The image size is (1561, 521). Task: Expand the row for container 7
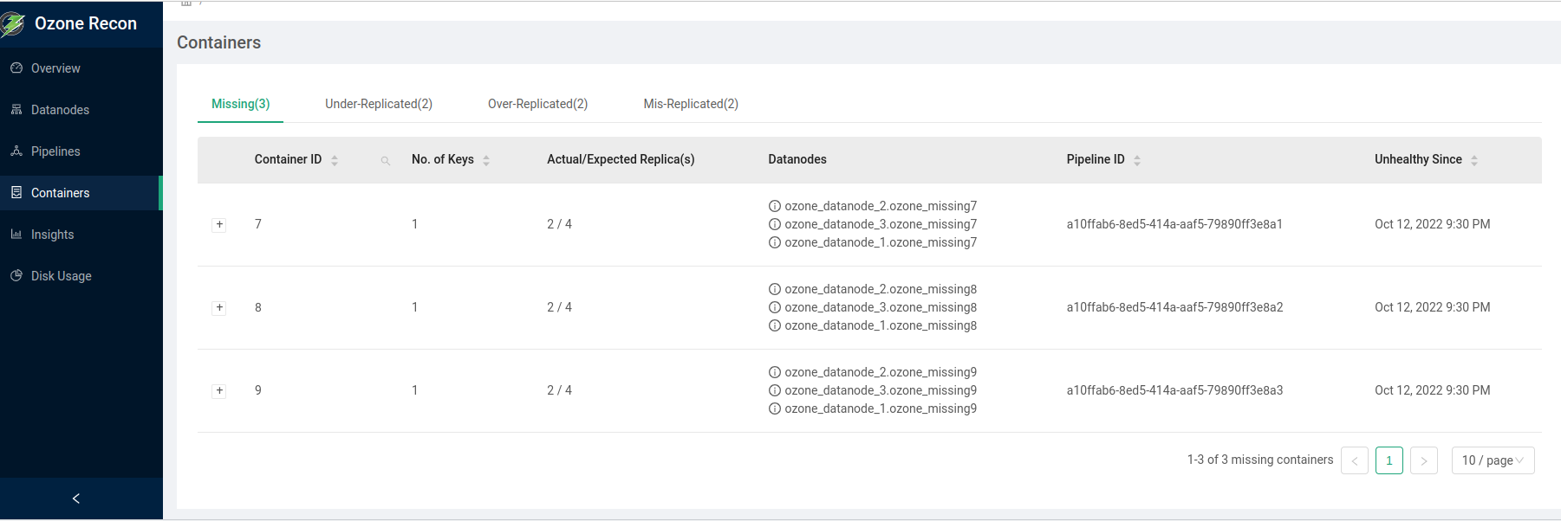(x=219, y=224)
